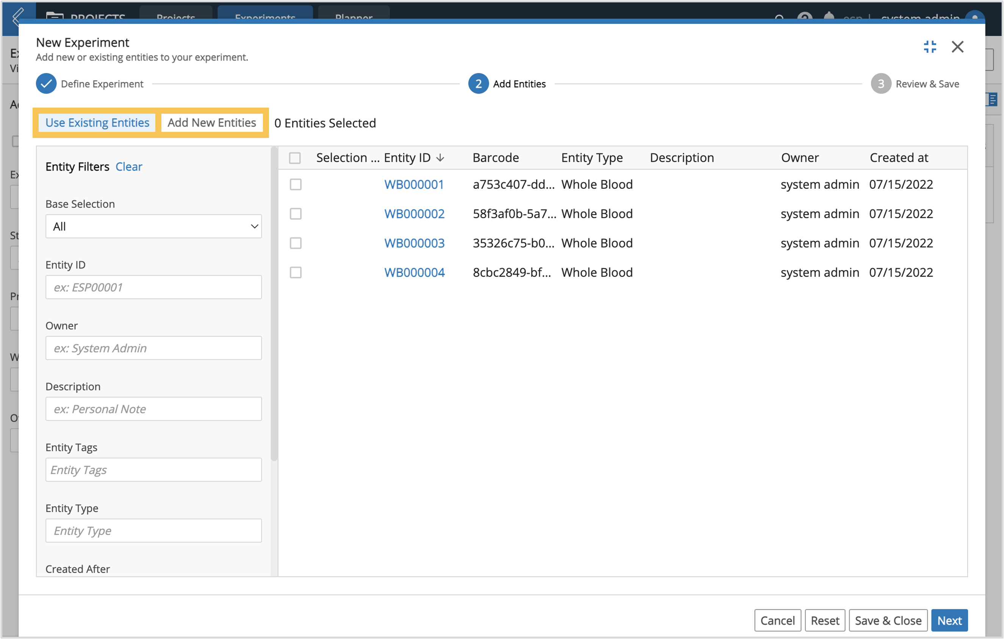
Task: Click Save & Close button
Action: click(888, 621)
